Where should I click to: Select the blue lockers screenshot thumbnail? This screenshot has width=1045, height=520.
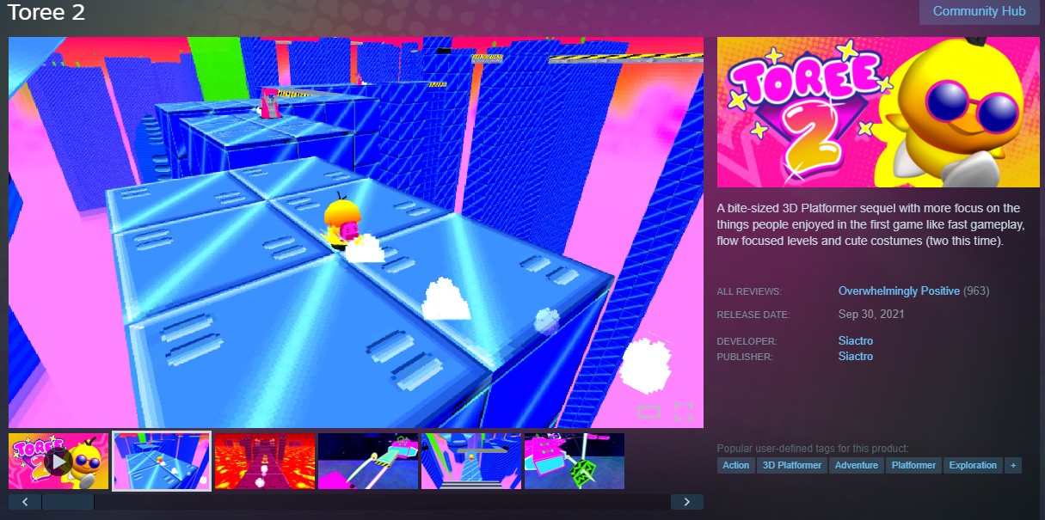tap(162, 462)
